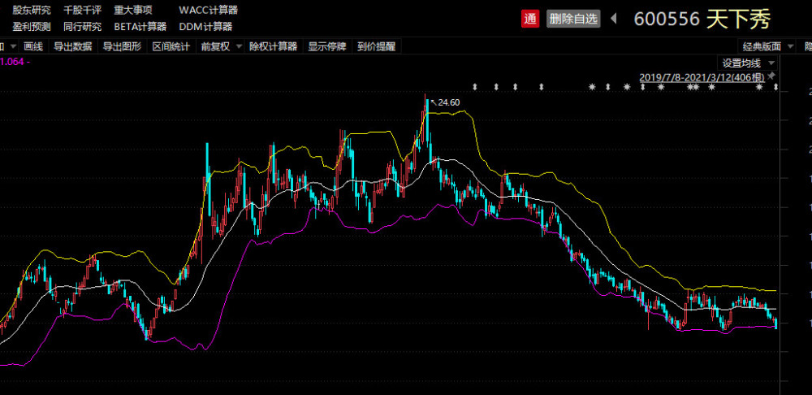Toggle 显示停牌 display
Screen dimensions: 812x395
[x=326, y=46]
